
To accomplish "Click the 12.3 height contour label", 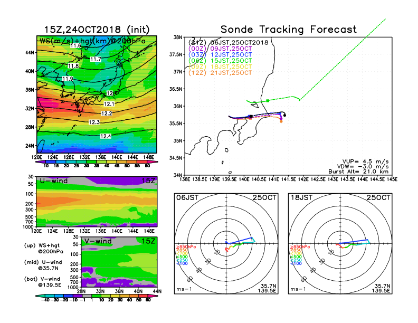I will coord(94,122).
